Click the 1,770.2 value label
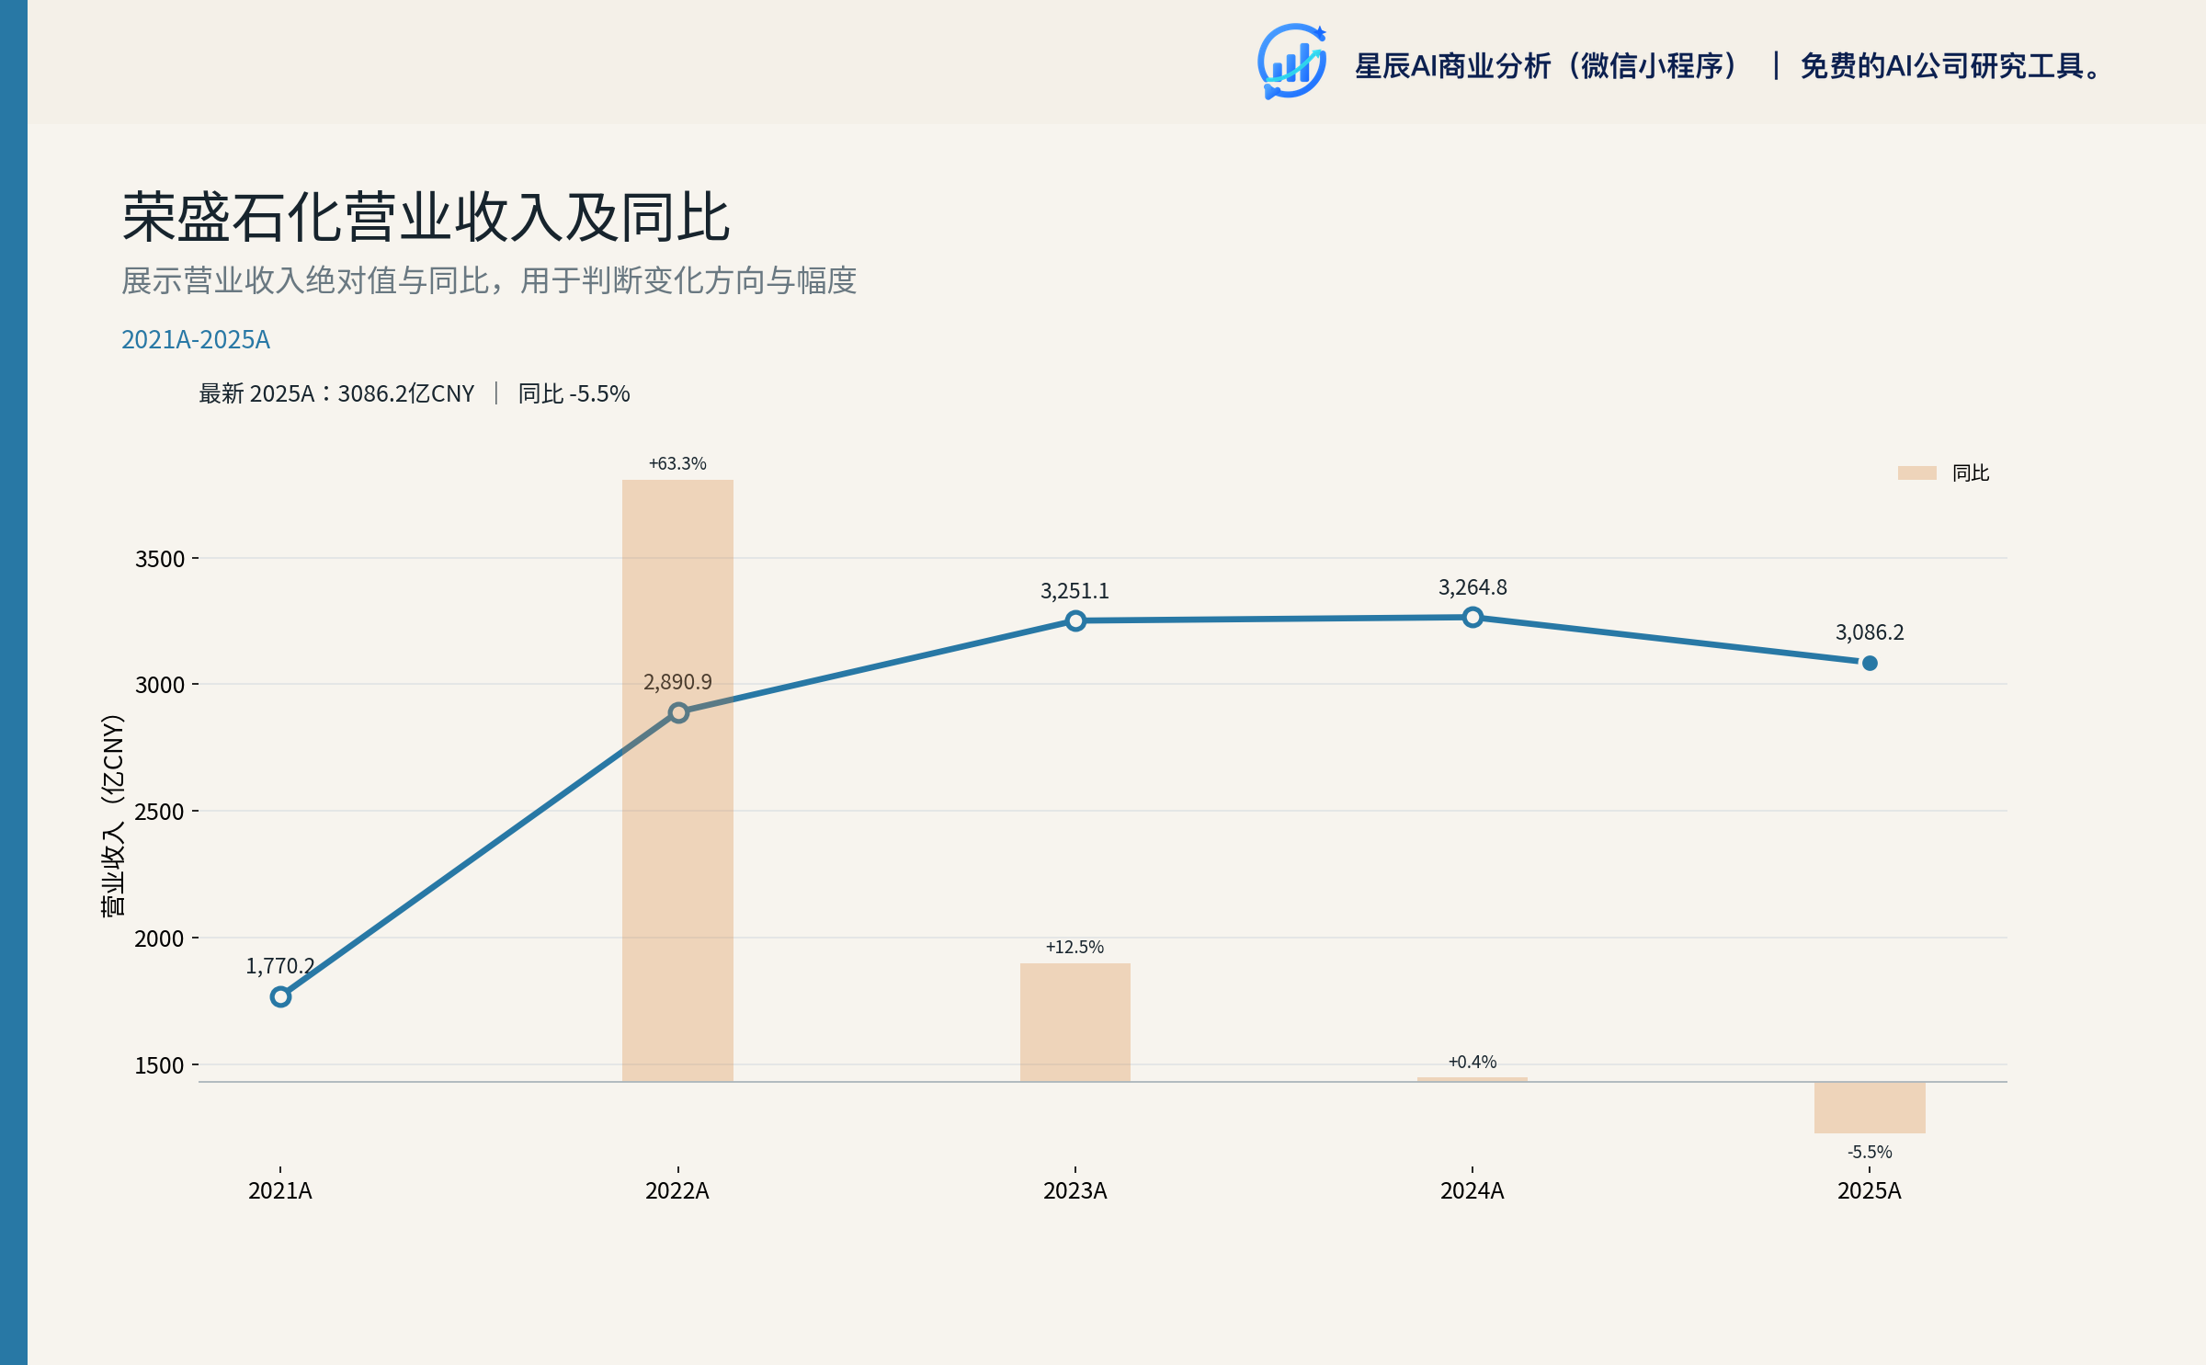The width and height of the screenshot is (2206, 1365). click(279, 966)
